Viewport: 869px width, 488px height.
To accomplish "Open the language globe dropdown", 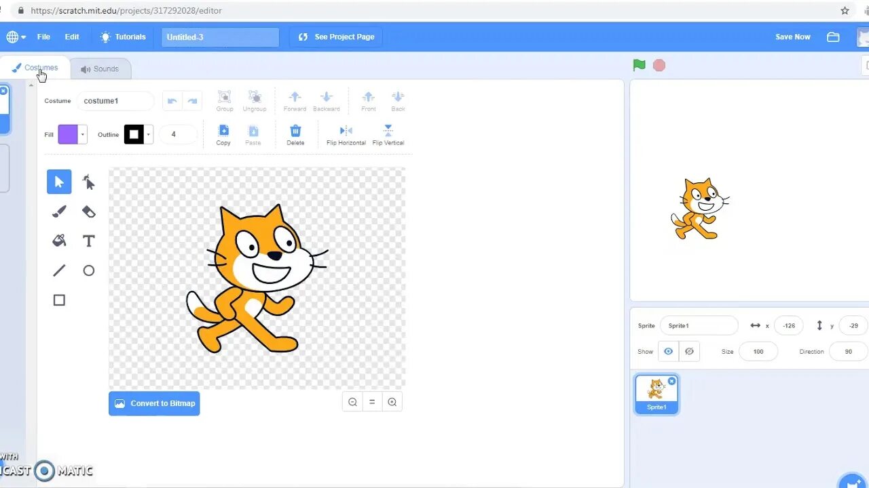I will point(16,37).
